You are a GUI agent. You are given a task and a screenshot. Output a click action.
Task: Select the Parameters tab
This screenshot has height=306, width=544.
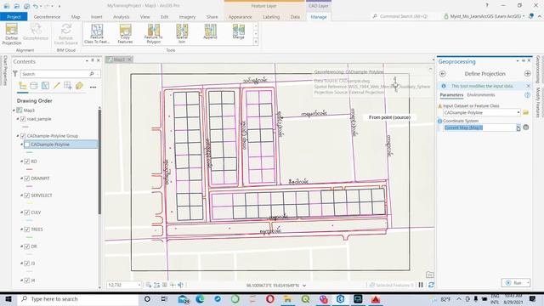coord(451,95)
